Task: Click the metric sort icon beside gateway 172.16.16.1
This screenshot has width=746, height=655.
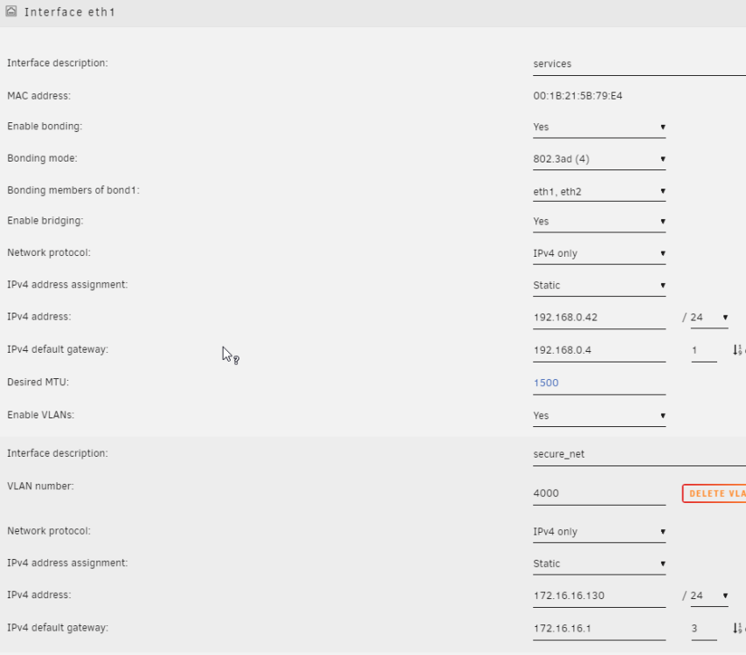Action: click(739, 628)
